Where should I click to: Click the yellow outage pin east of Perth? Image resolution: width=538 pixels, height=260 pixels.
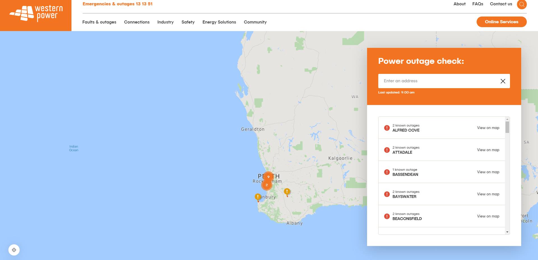tap(287, 192)
